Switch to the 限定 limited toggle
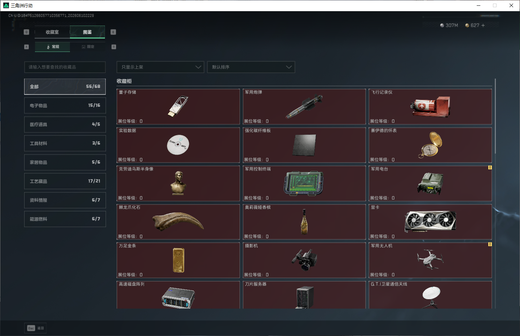The image size is (520, 336). [x=88, y=47]
